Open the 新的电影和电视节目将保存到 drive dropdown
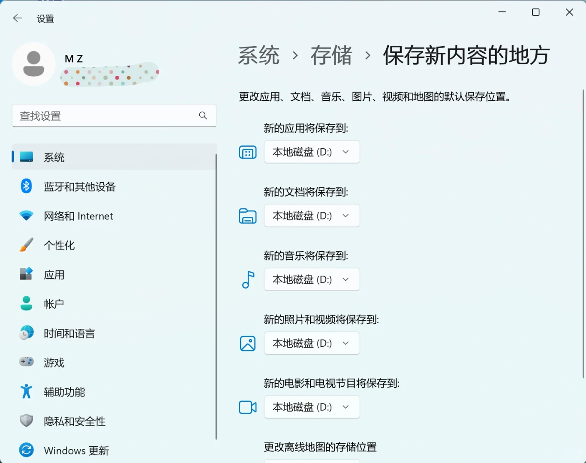586x463 pixels. (312, 407)
